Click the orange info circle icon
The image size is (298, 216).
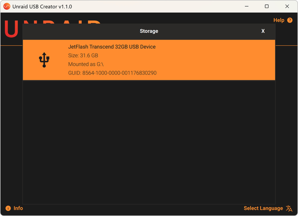pyautogui.click(x=8, y=208)
